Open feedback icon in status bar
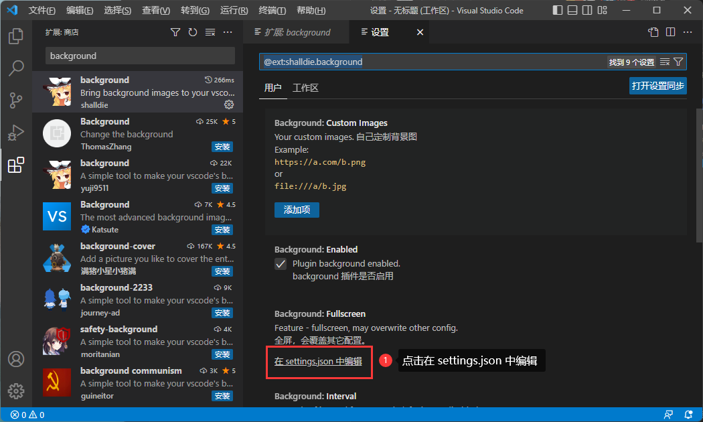This screenshot has width=703, height=422. point(668,415)
